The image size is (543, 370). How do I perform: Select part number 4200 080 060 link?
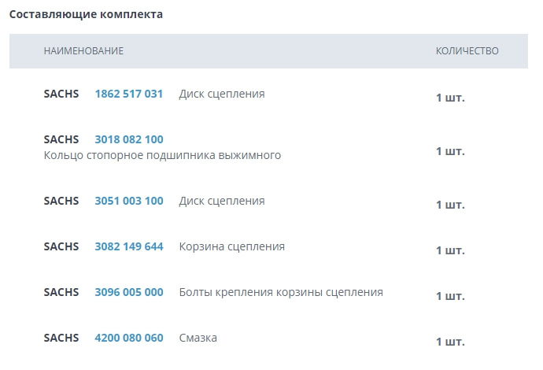click(129, 338)
